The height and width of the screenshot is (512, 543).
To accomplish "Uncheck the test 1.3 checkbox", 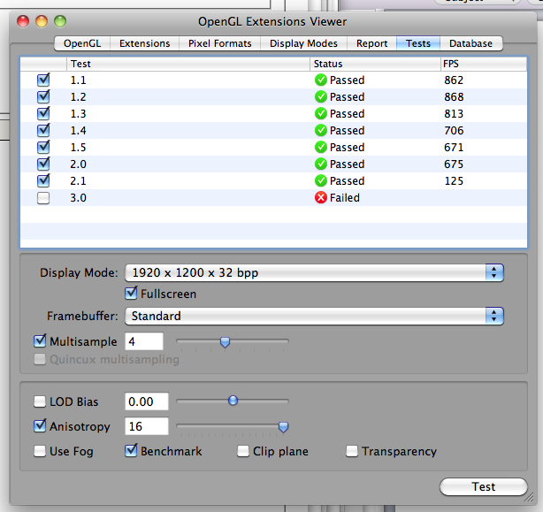I will pyautogui.click(x=43, y=113).
